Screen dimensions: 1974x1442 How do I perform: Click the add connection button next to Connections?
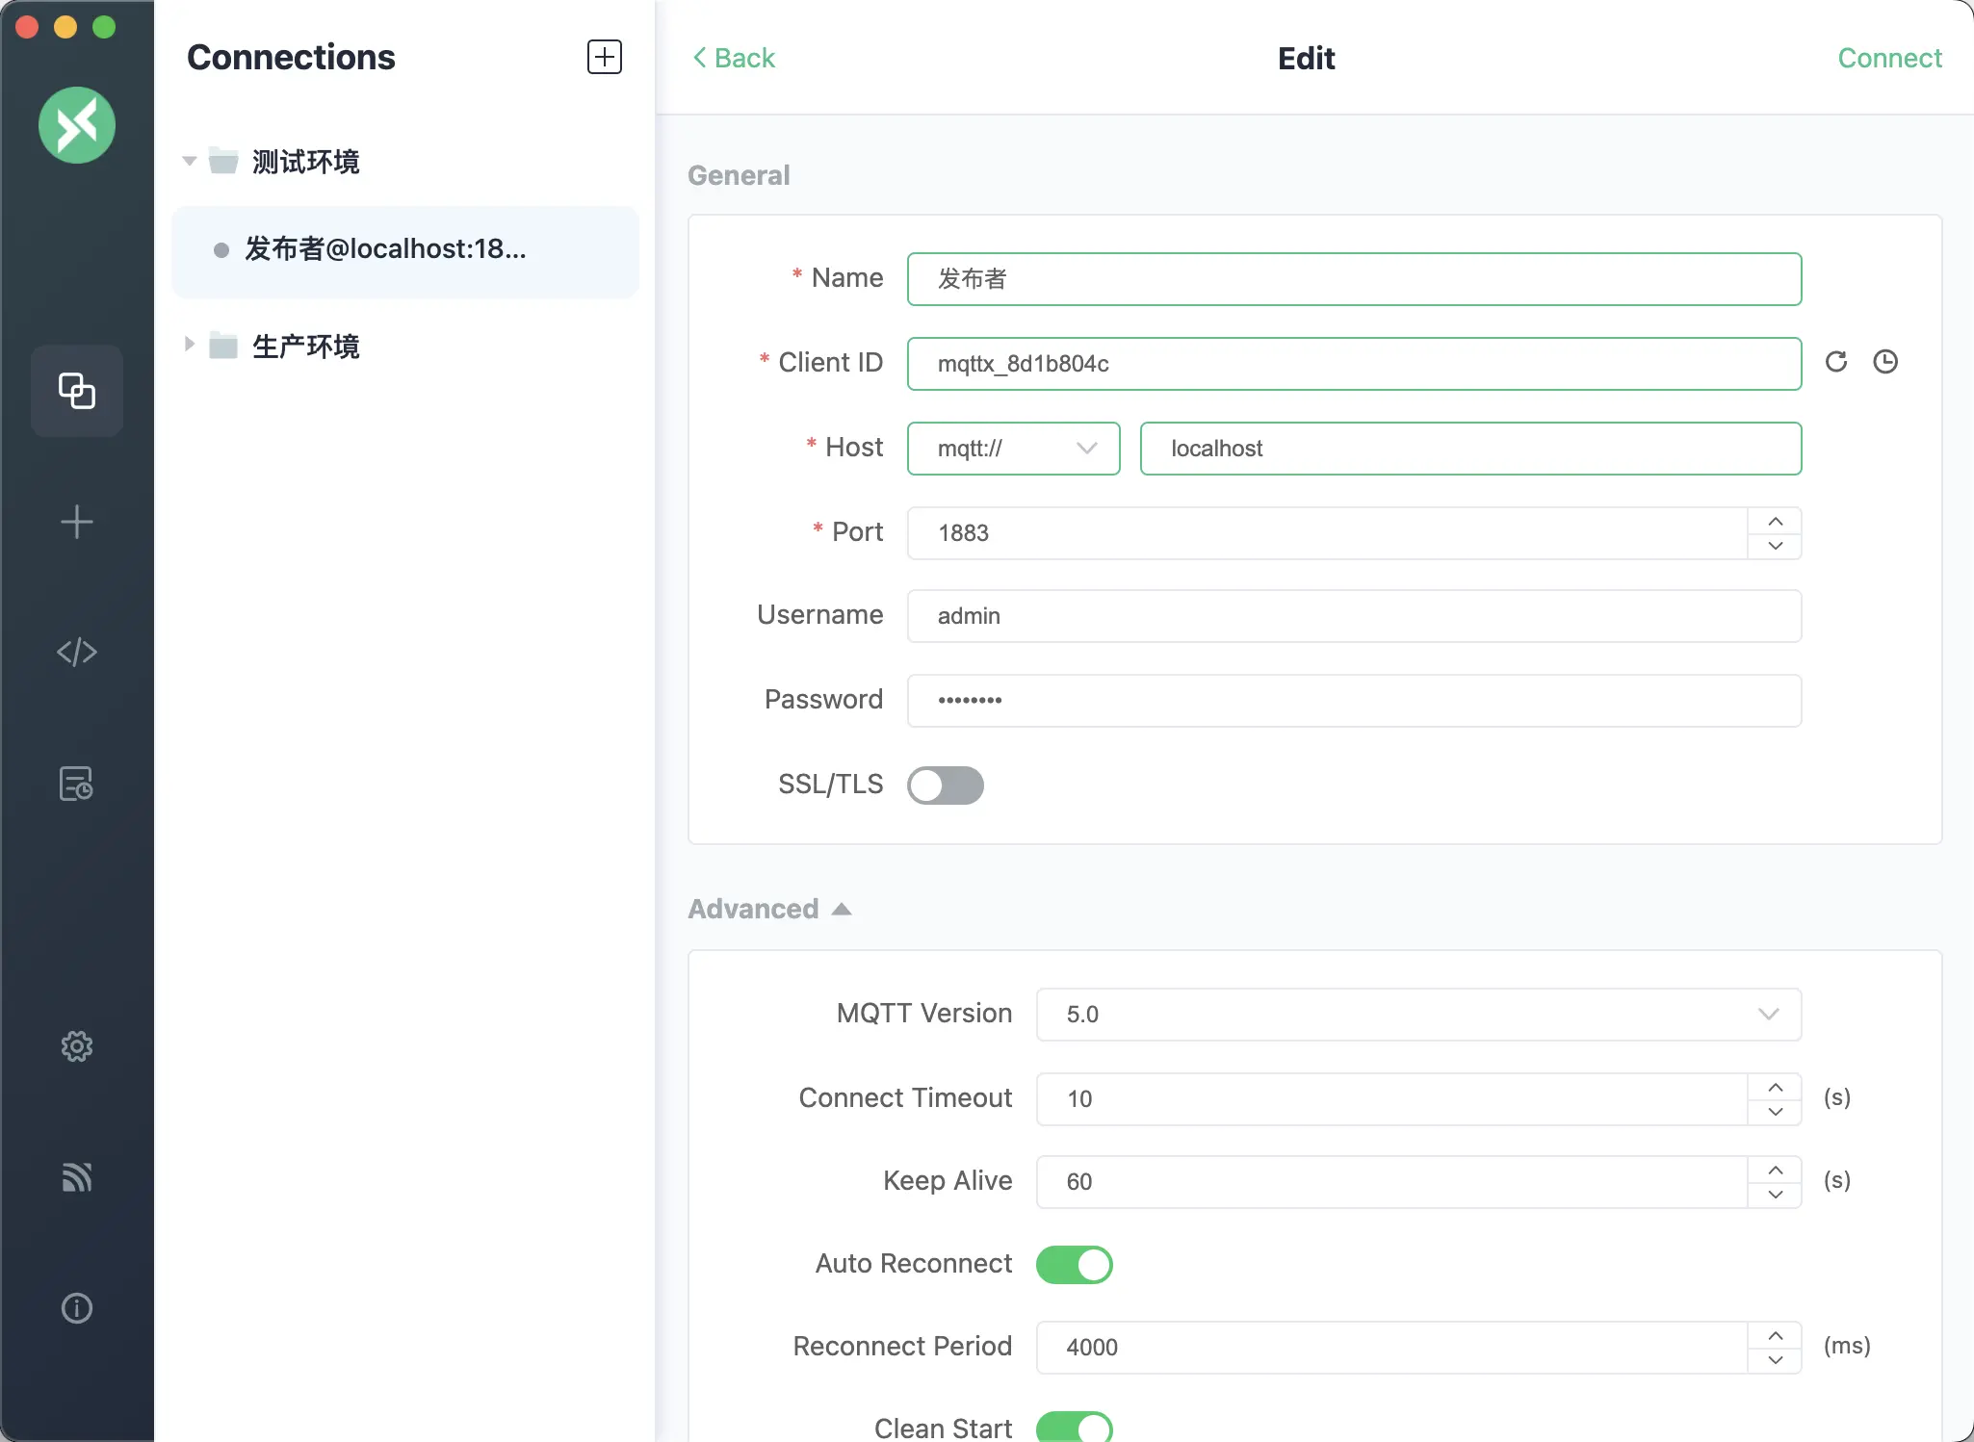tap(604, 57)
